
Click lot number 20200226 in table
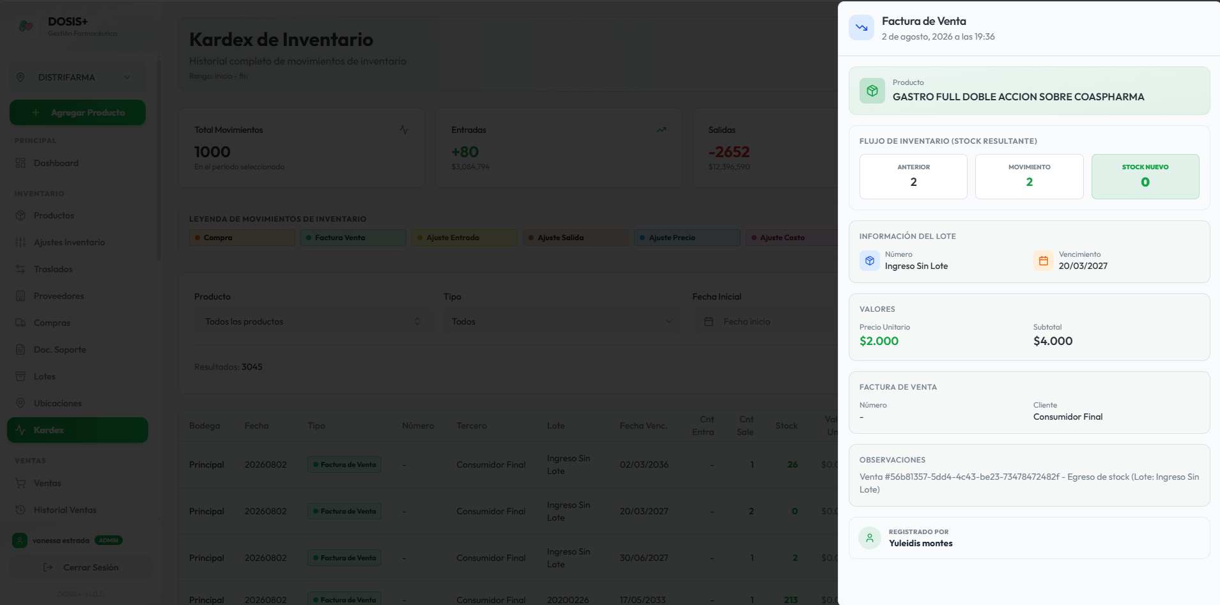(x=568, y=600)
